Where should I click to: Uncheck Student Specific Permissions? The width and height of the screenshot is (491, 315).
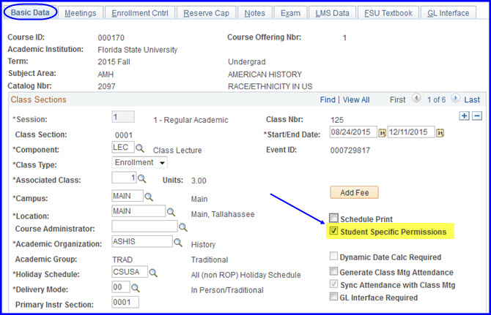(333, 231)
